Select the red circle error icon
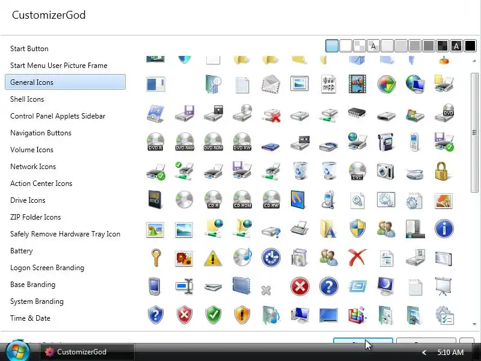Viewport: 481px width, 361px height. click(299, 286)
